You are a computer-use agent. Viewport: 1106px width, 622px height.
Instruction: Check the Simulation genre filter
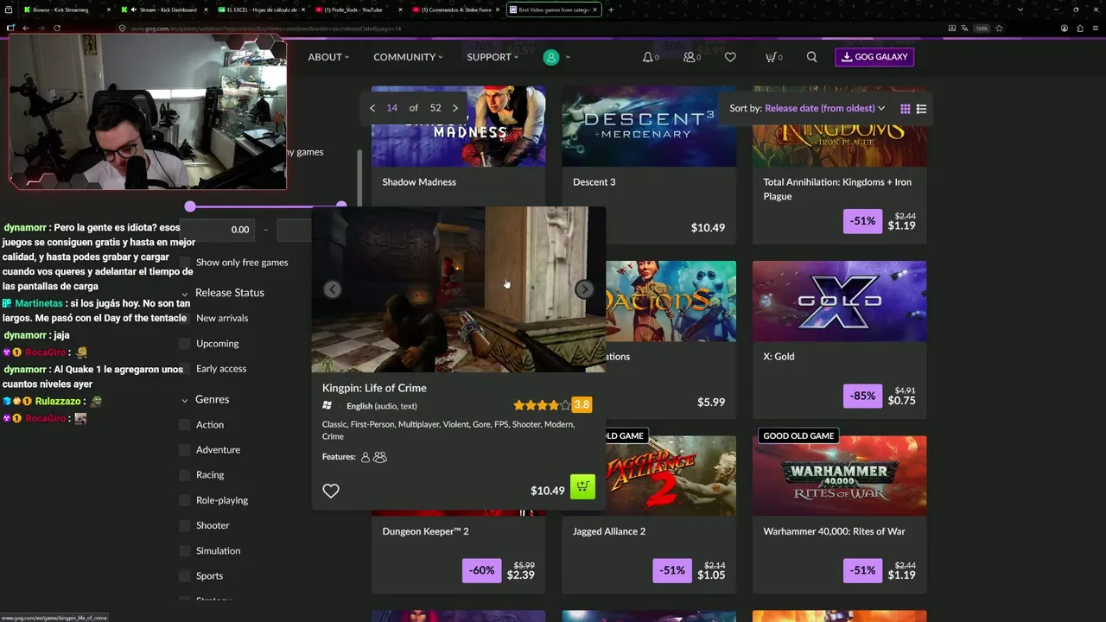[184, 550]
